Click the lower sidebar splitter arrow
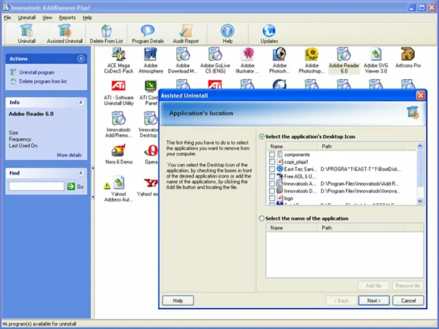The image size is (439, 329). click(x=93, y=197)
